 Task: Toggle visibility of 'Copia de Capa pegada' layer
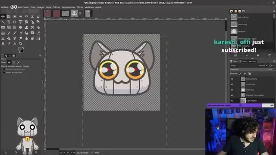coord(232,95)
